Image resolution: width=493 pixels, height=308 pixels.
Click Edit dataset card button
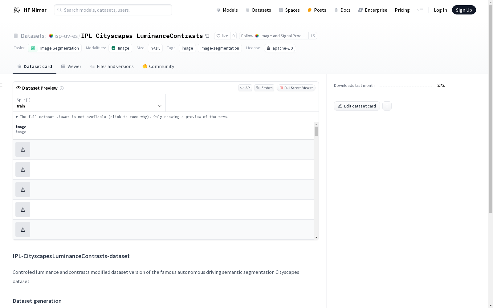(357, 106)
